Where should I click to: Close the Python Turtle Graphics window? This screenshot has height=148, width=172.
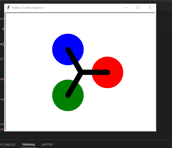pyautogui.click(x=150, y=7)
